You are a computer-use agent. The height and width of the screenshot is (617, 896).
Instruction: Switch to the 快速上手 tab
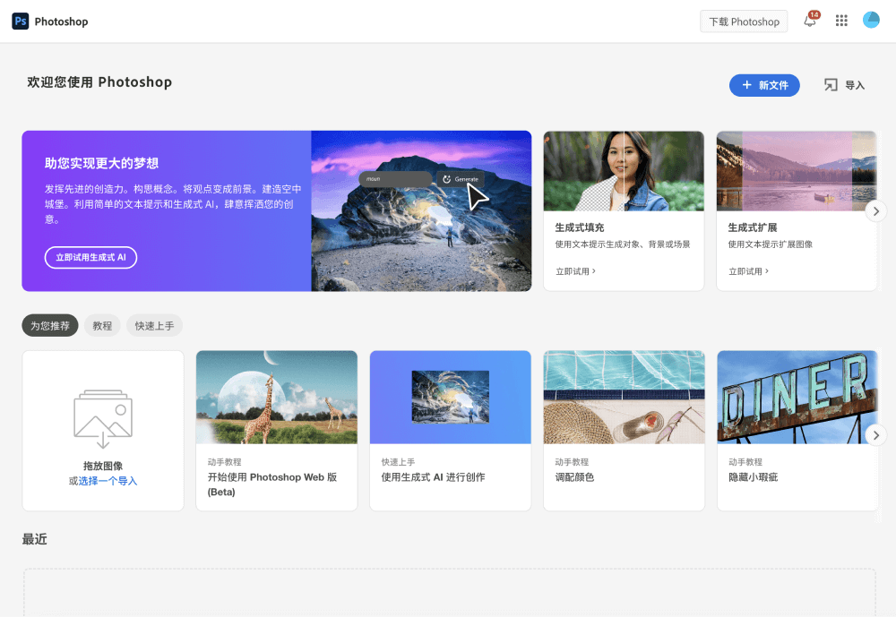tap(154, 326)
